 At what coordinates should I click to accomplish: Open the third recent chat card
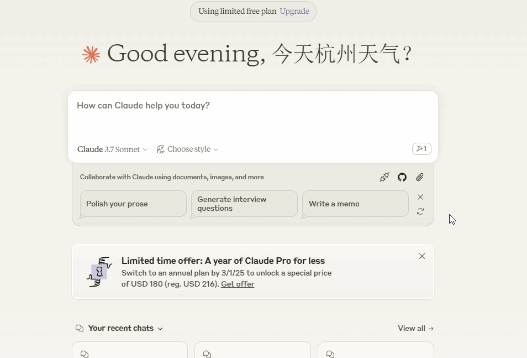point(376,350)
